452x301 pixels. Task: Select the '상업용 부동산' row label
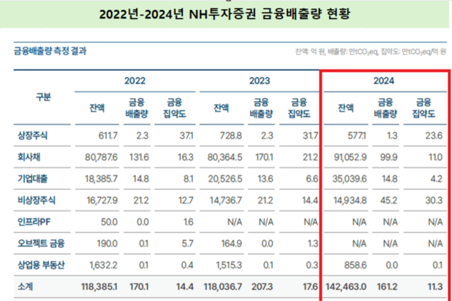(41, 265)
